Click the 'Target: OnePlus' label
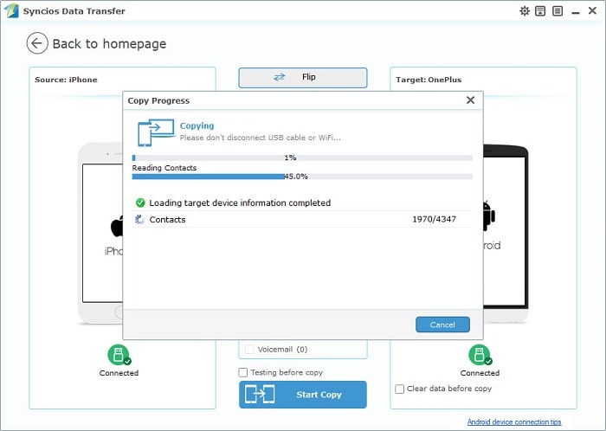 click(x=429, y=80)
